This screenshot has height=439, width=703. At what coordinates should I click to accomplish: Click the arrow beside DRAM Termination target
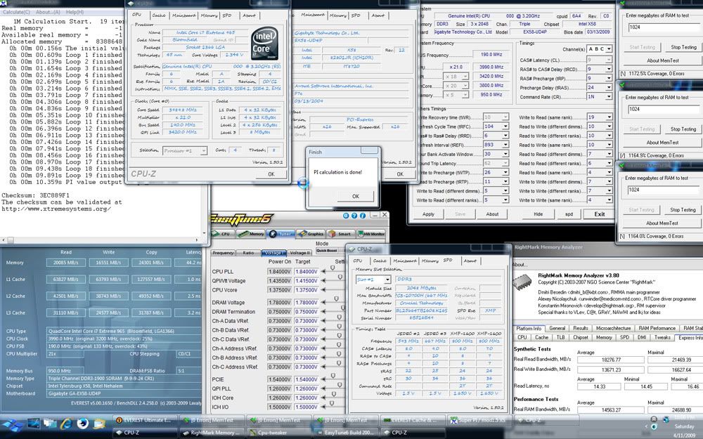323,312
